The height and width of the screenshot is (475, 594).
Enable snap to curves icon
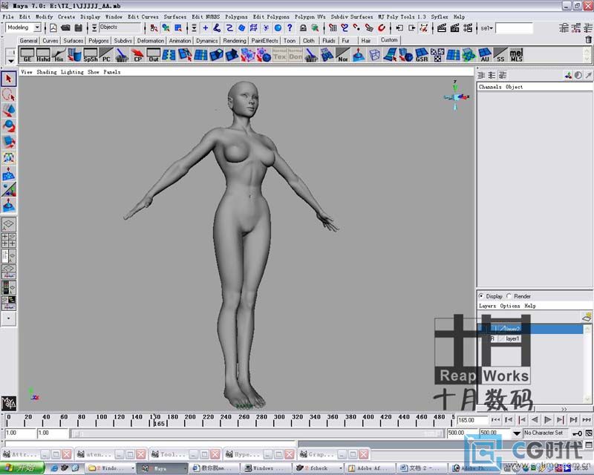pyautogui.click(x=345, y=28)
